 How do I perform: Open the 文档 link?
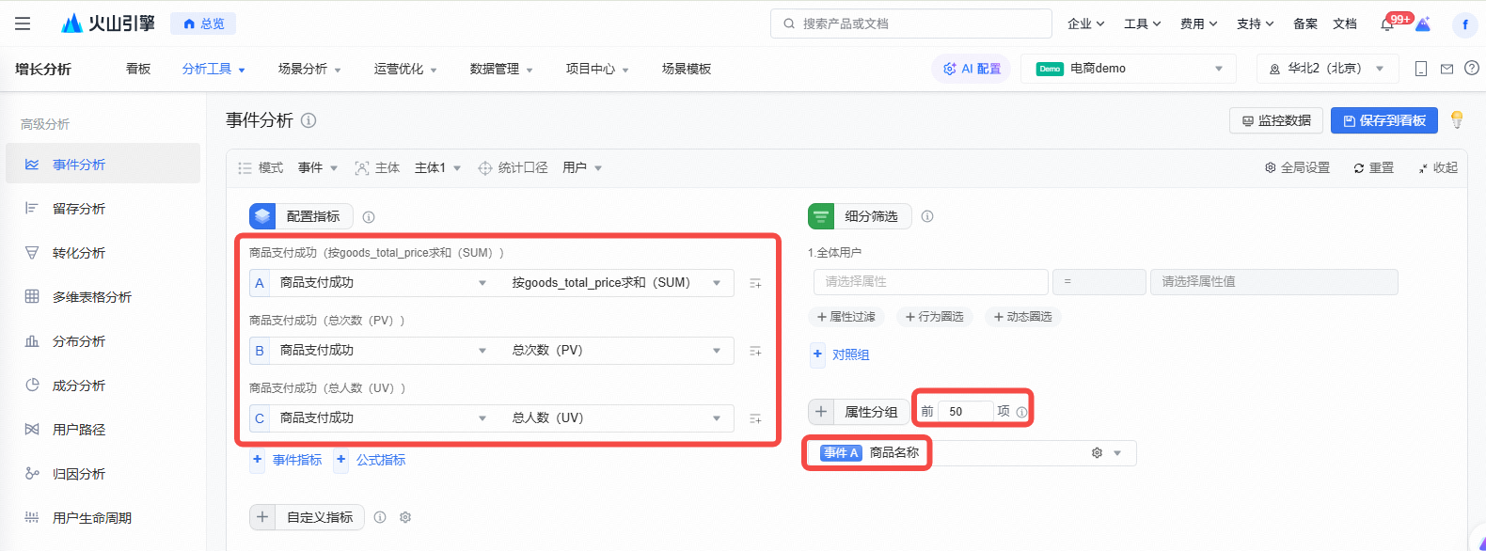click(x=1345, y=24)
